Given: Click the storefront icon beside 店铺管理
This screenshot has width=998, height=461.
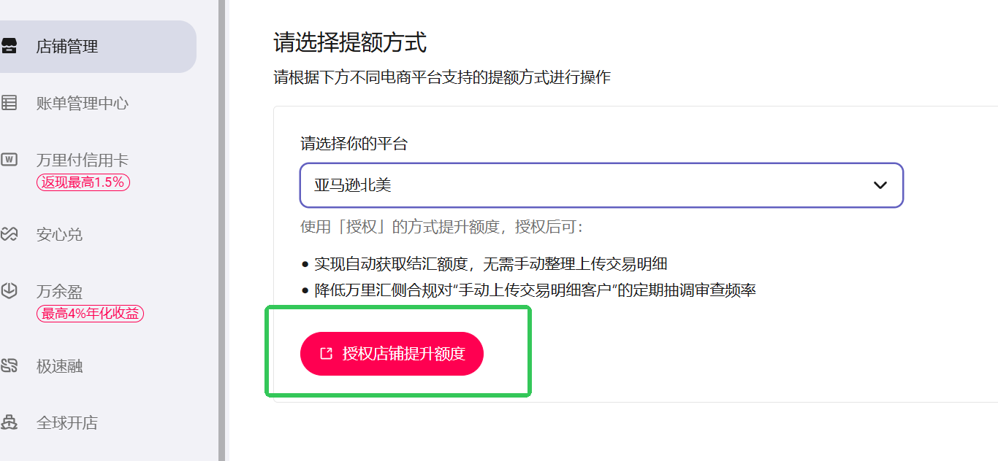Looking at the screenshot, I should click(9, 47).
